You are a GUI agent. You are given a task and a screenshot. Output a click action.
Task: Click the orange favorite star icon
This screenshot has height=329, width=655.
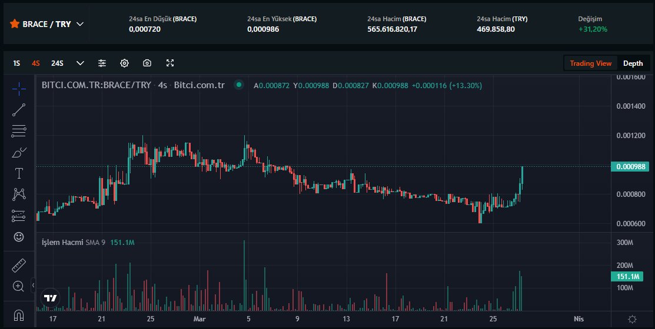tap(15, 23)
